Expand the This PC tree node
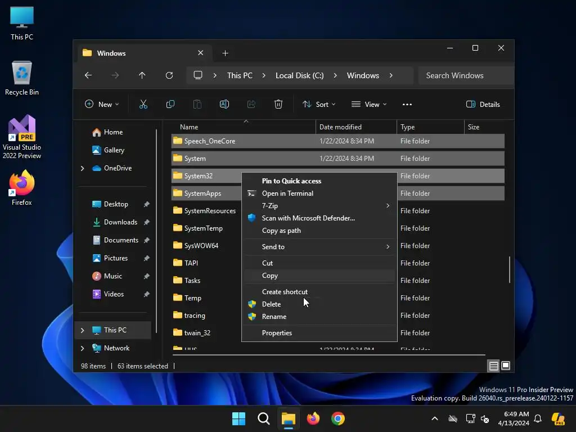 click(82, 330)
